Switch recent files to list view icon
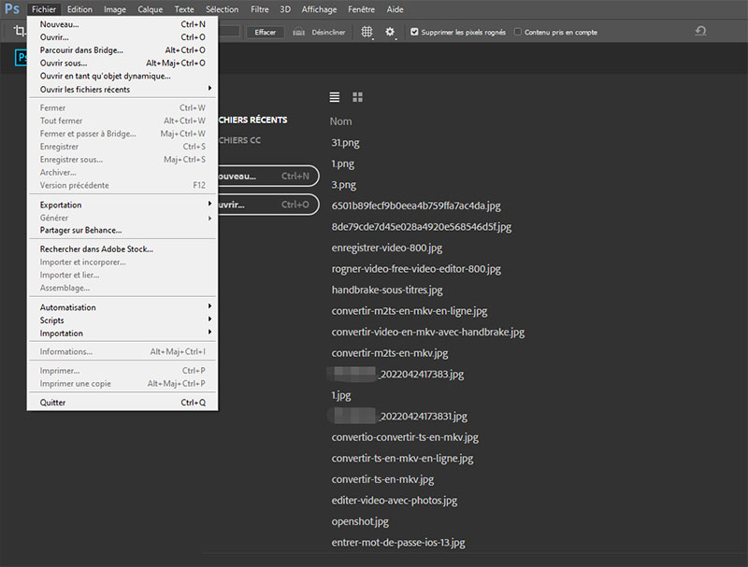Screen dimensions: 748x567 point(334,96)
